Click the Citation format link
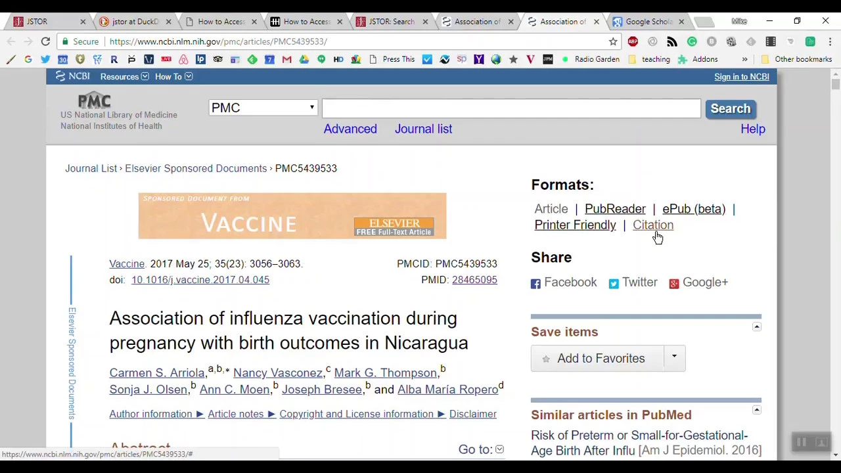The image size is (841, 473). click(x=653, y=225)
